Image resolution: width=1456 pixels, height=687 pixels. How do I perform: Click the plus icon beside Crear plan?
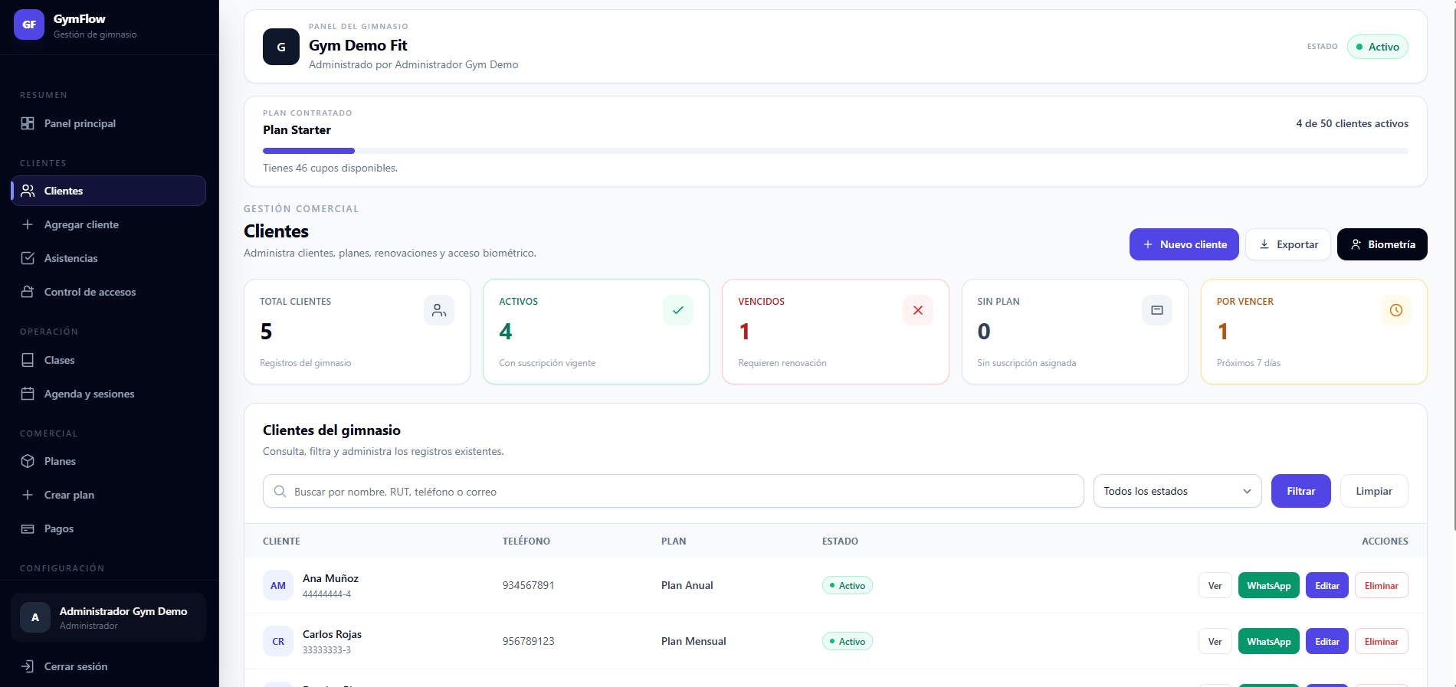tap(28, 495)
